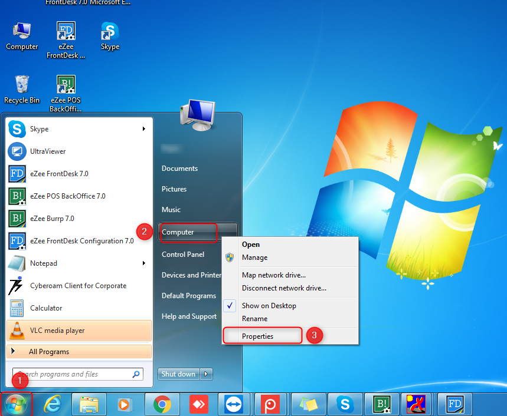Image resolution: width=507 pixels, height=416 pixels.
Task: Launch Cyberoam Client for Corporate
Action: coord(79,286)
